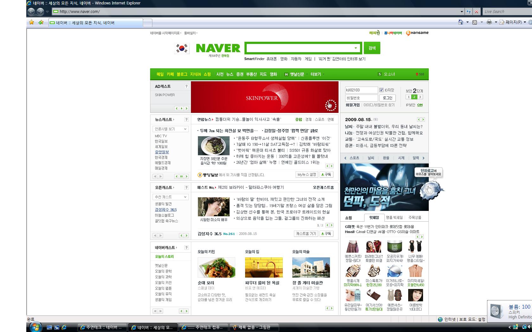Click the Opencast question mark help icon
The width and height of the screenshot is (532, 332).
(186, 188)
